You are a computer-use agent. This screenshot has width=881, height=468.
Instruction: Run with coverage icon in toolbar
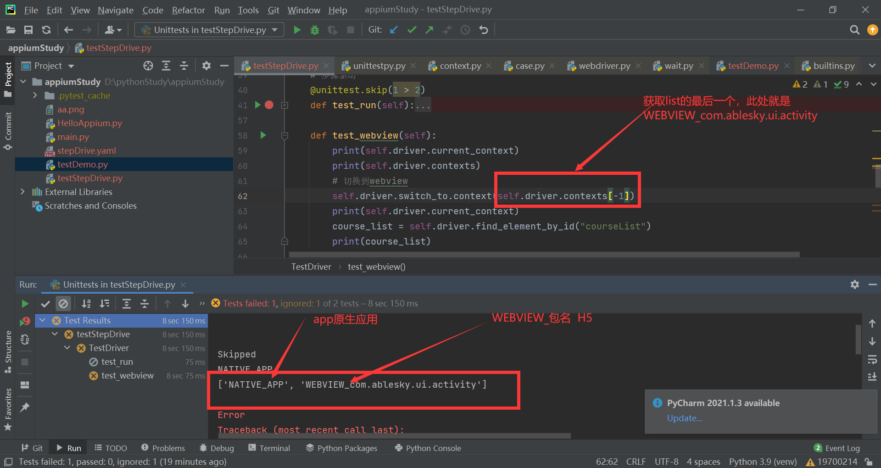(x=333, y=30)
